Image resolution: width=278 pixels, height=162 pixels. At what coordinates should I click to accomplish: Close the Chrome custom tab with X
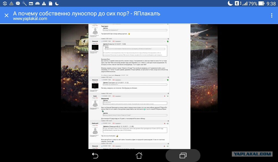coord(7,15)
